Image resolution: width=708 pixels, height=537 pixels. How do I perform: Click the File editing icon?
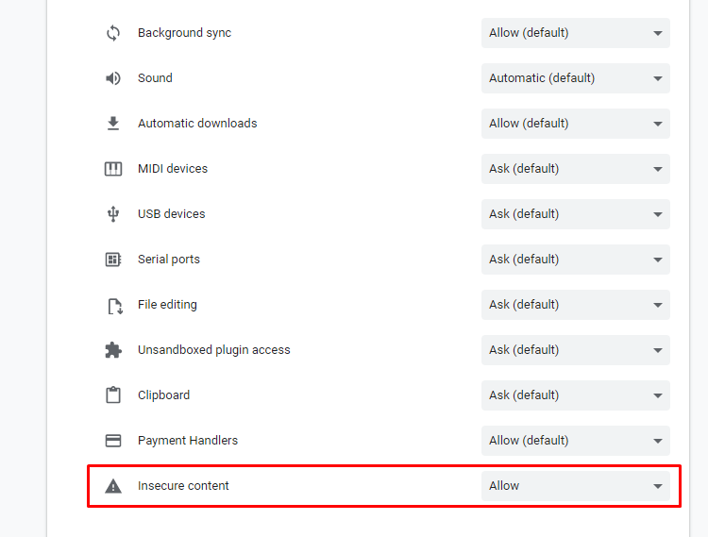click(113, 305)
